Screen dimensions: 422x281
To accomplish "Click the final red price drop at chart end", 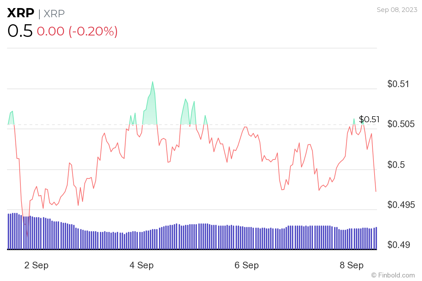I will click(374, 163).
